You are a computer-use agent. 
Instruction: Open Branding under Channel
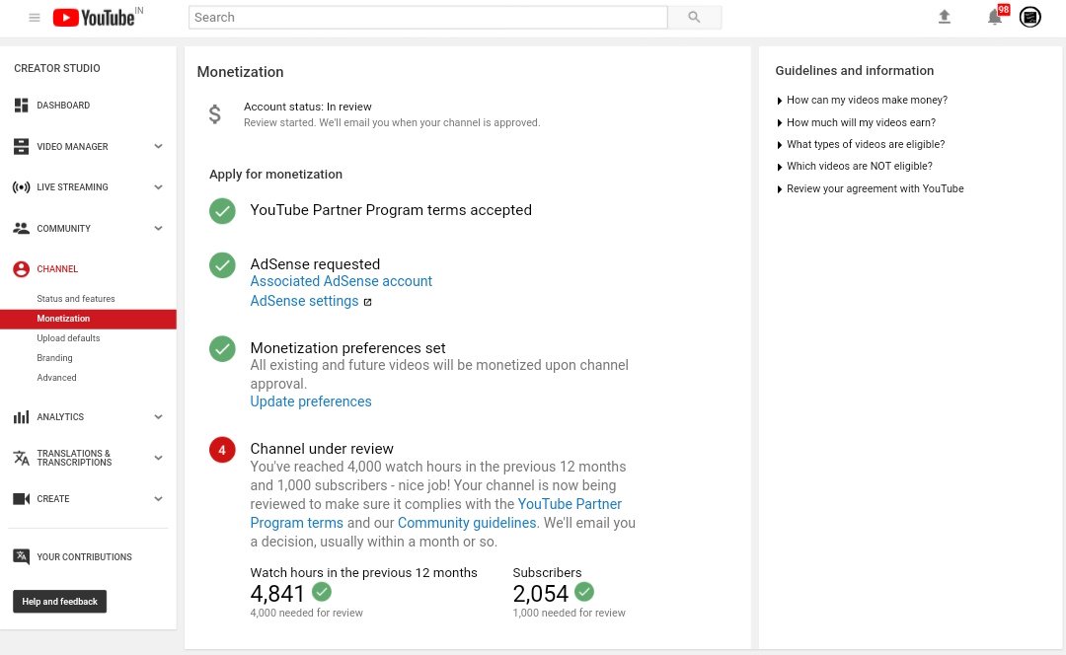[x=54, y=358]
